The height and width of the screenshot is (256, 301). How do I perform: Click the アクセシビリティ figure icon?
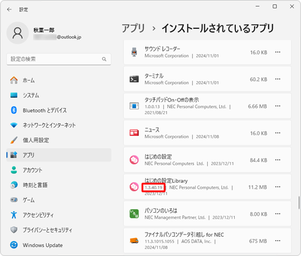tap(14, 215)
